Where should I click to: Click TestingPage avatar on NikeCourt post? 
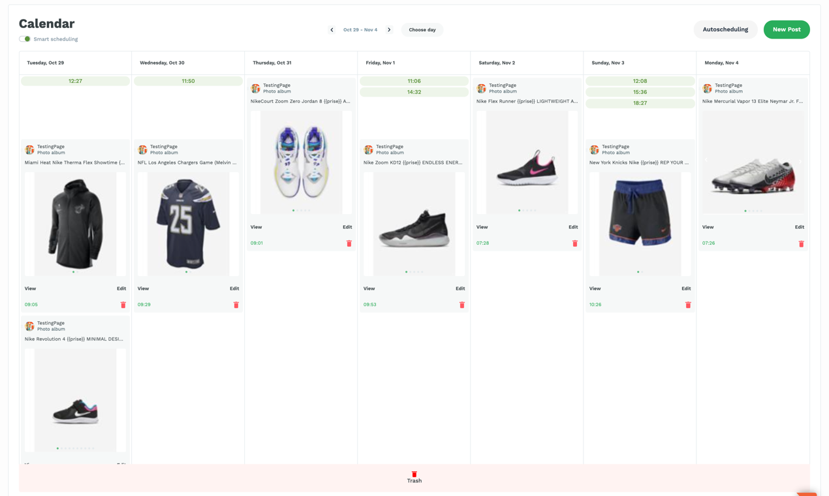255,88
